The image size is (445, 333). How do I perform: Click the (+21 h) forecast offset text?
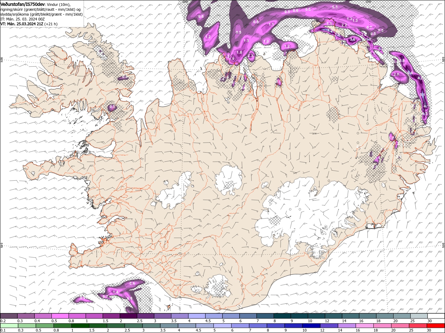[x=51, y=24]
